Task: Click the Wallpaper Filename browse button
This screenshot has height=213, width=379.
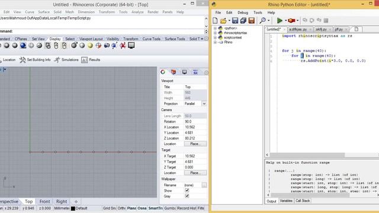Action: tap(204, 185)
